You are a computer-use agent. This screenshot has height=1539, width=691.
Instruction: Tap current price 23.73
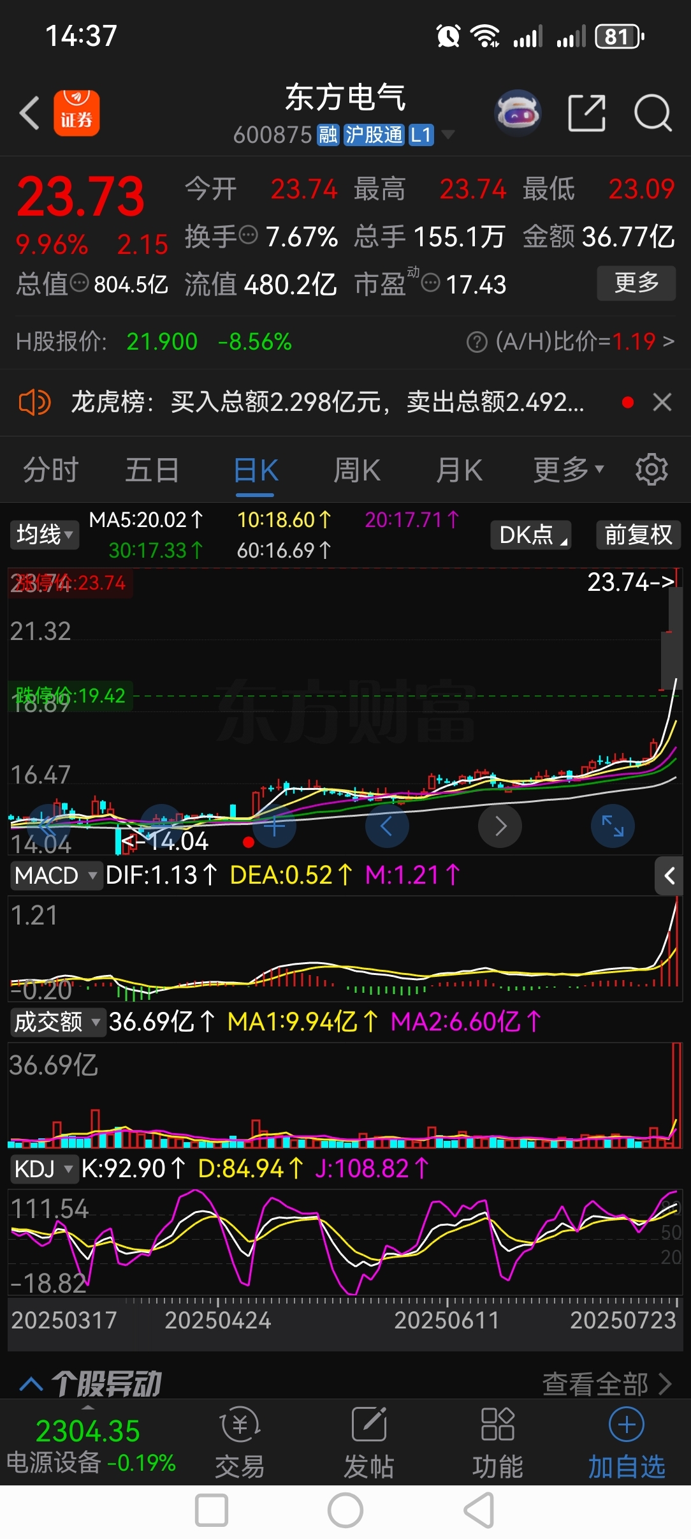click(81, 196)
